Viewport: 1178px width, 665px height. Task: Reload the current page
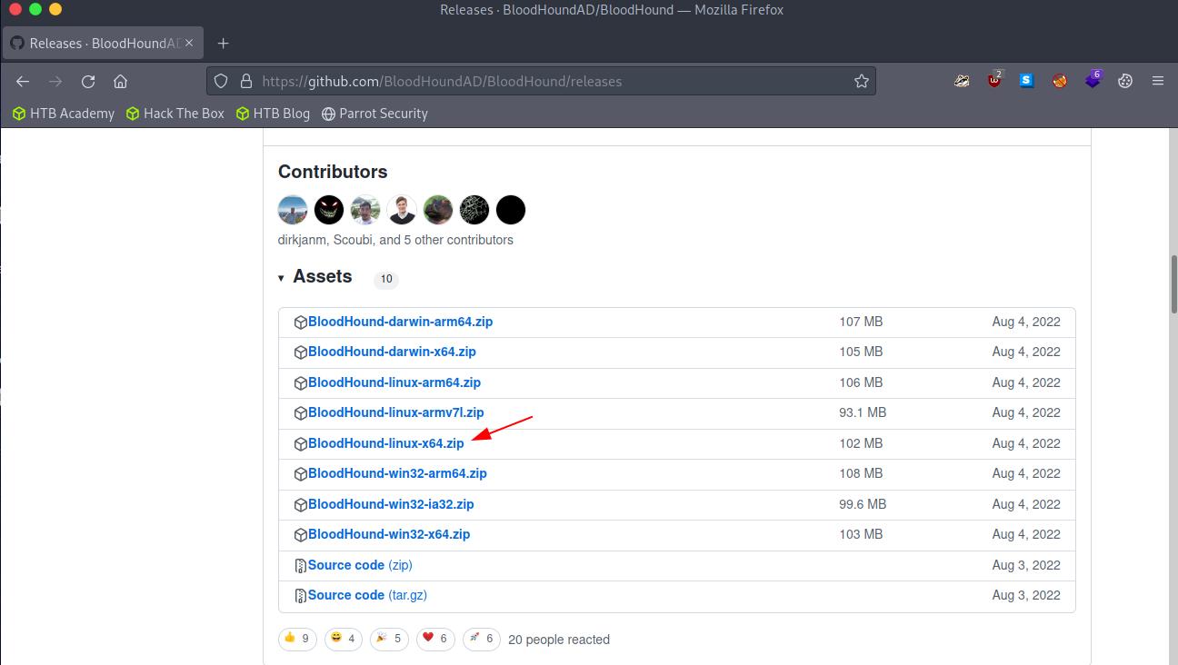tap(88, 81)
